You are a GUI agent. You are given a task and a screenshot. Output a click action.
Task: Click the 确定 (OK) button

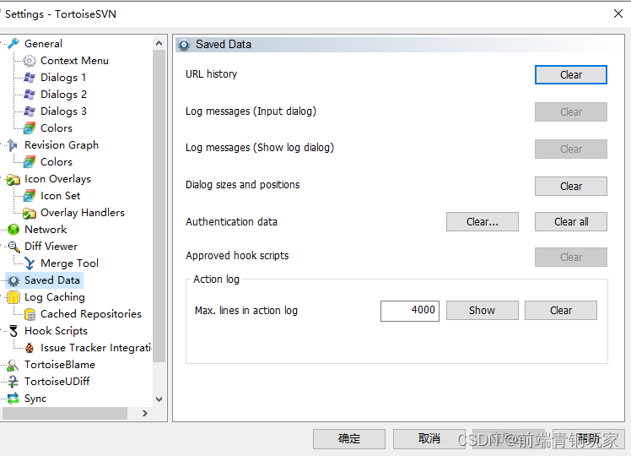pyautogui.click(x=349, y=438)
